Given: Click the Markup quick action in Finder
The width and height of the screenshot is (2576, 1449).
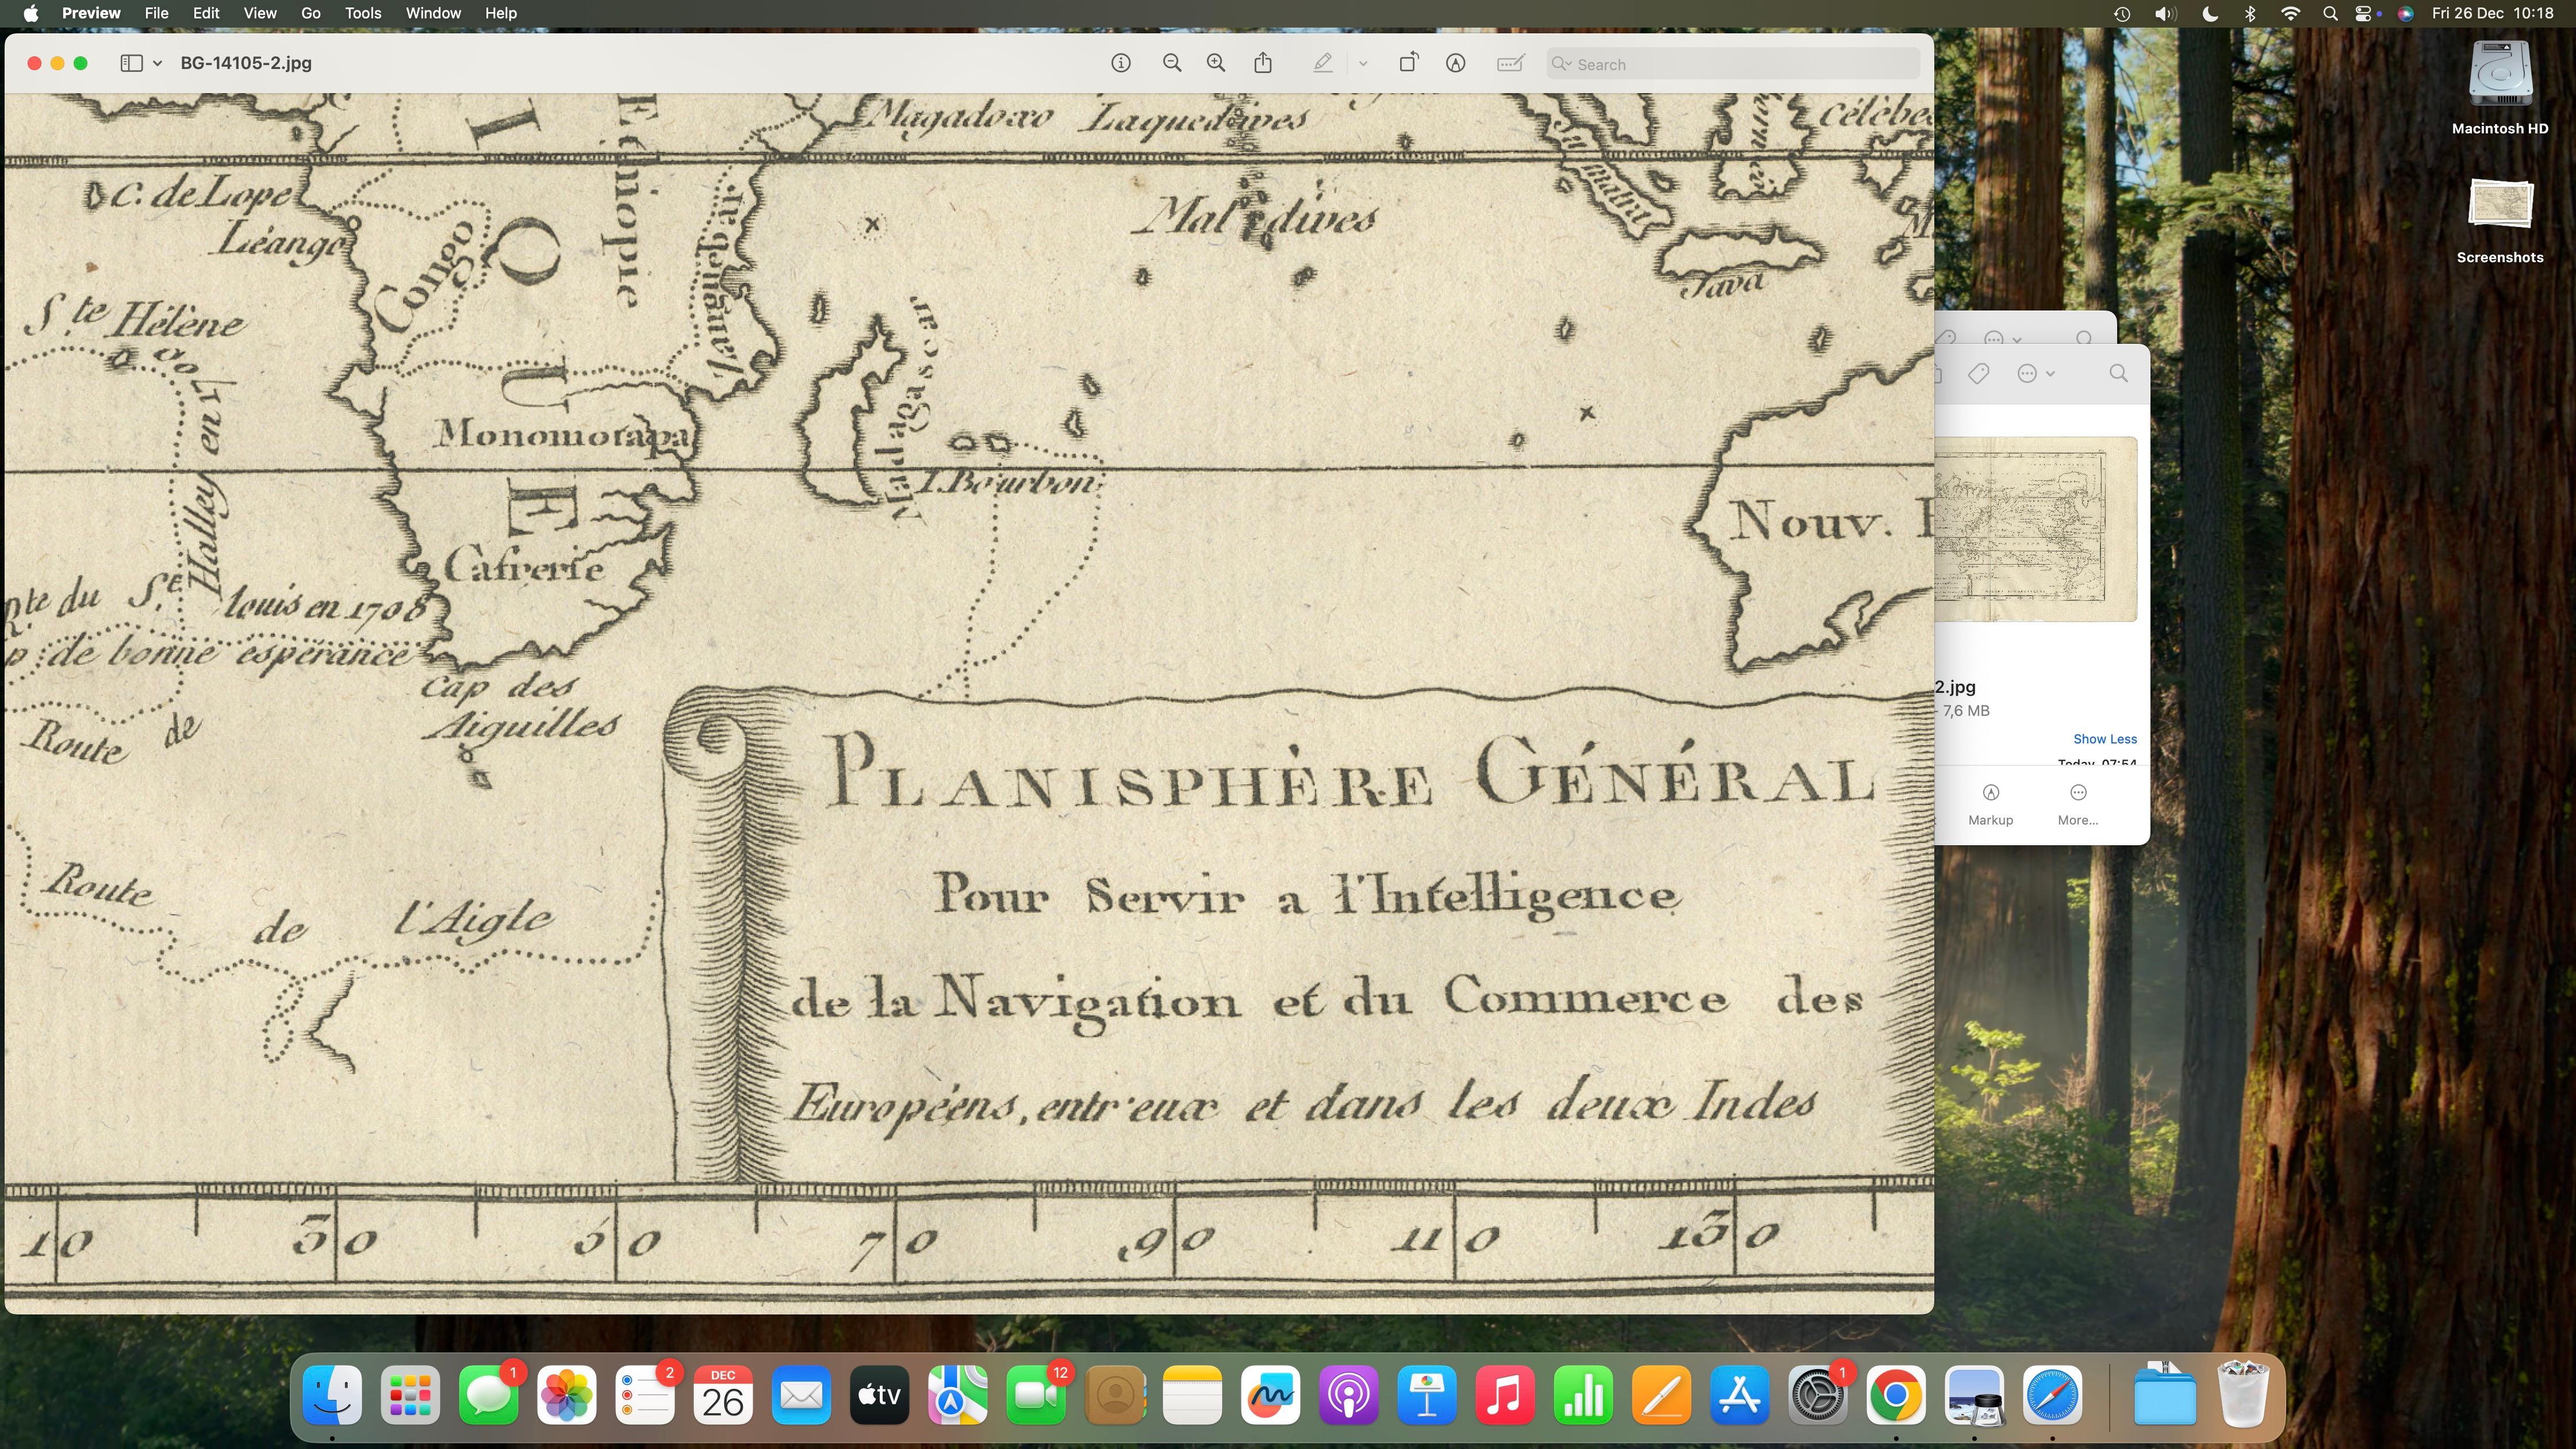Looking at the screenshot, I should (1990, 803).
